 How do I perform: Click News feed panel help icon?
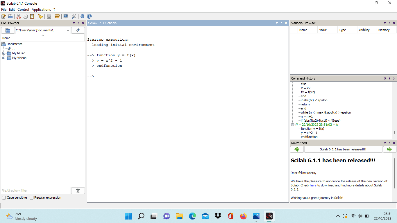click(385, 143)
